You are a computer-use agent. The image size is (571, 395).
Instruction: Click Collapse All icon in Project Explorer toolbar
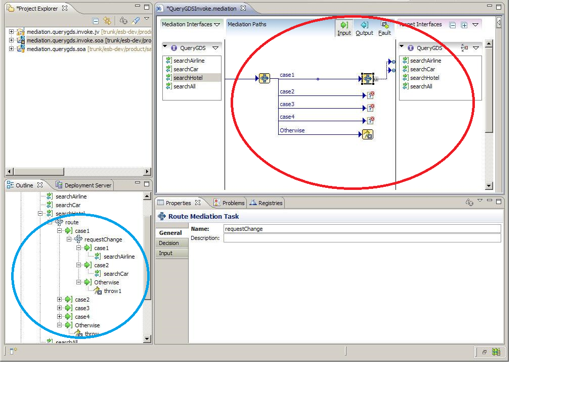pos(96,21)
